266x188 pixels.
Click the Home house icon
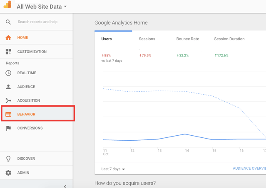(x=8, y=37)
